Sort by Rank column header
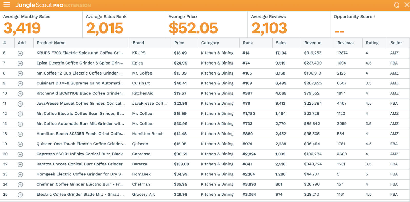The width and height of the screenshot is (410, 202). coord(248,43)
